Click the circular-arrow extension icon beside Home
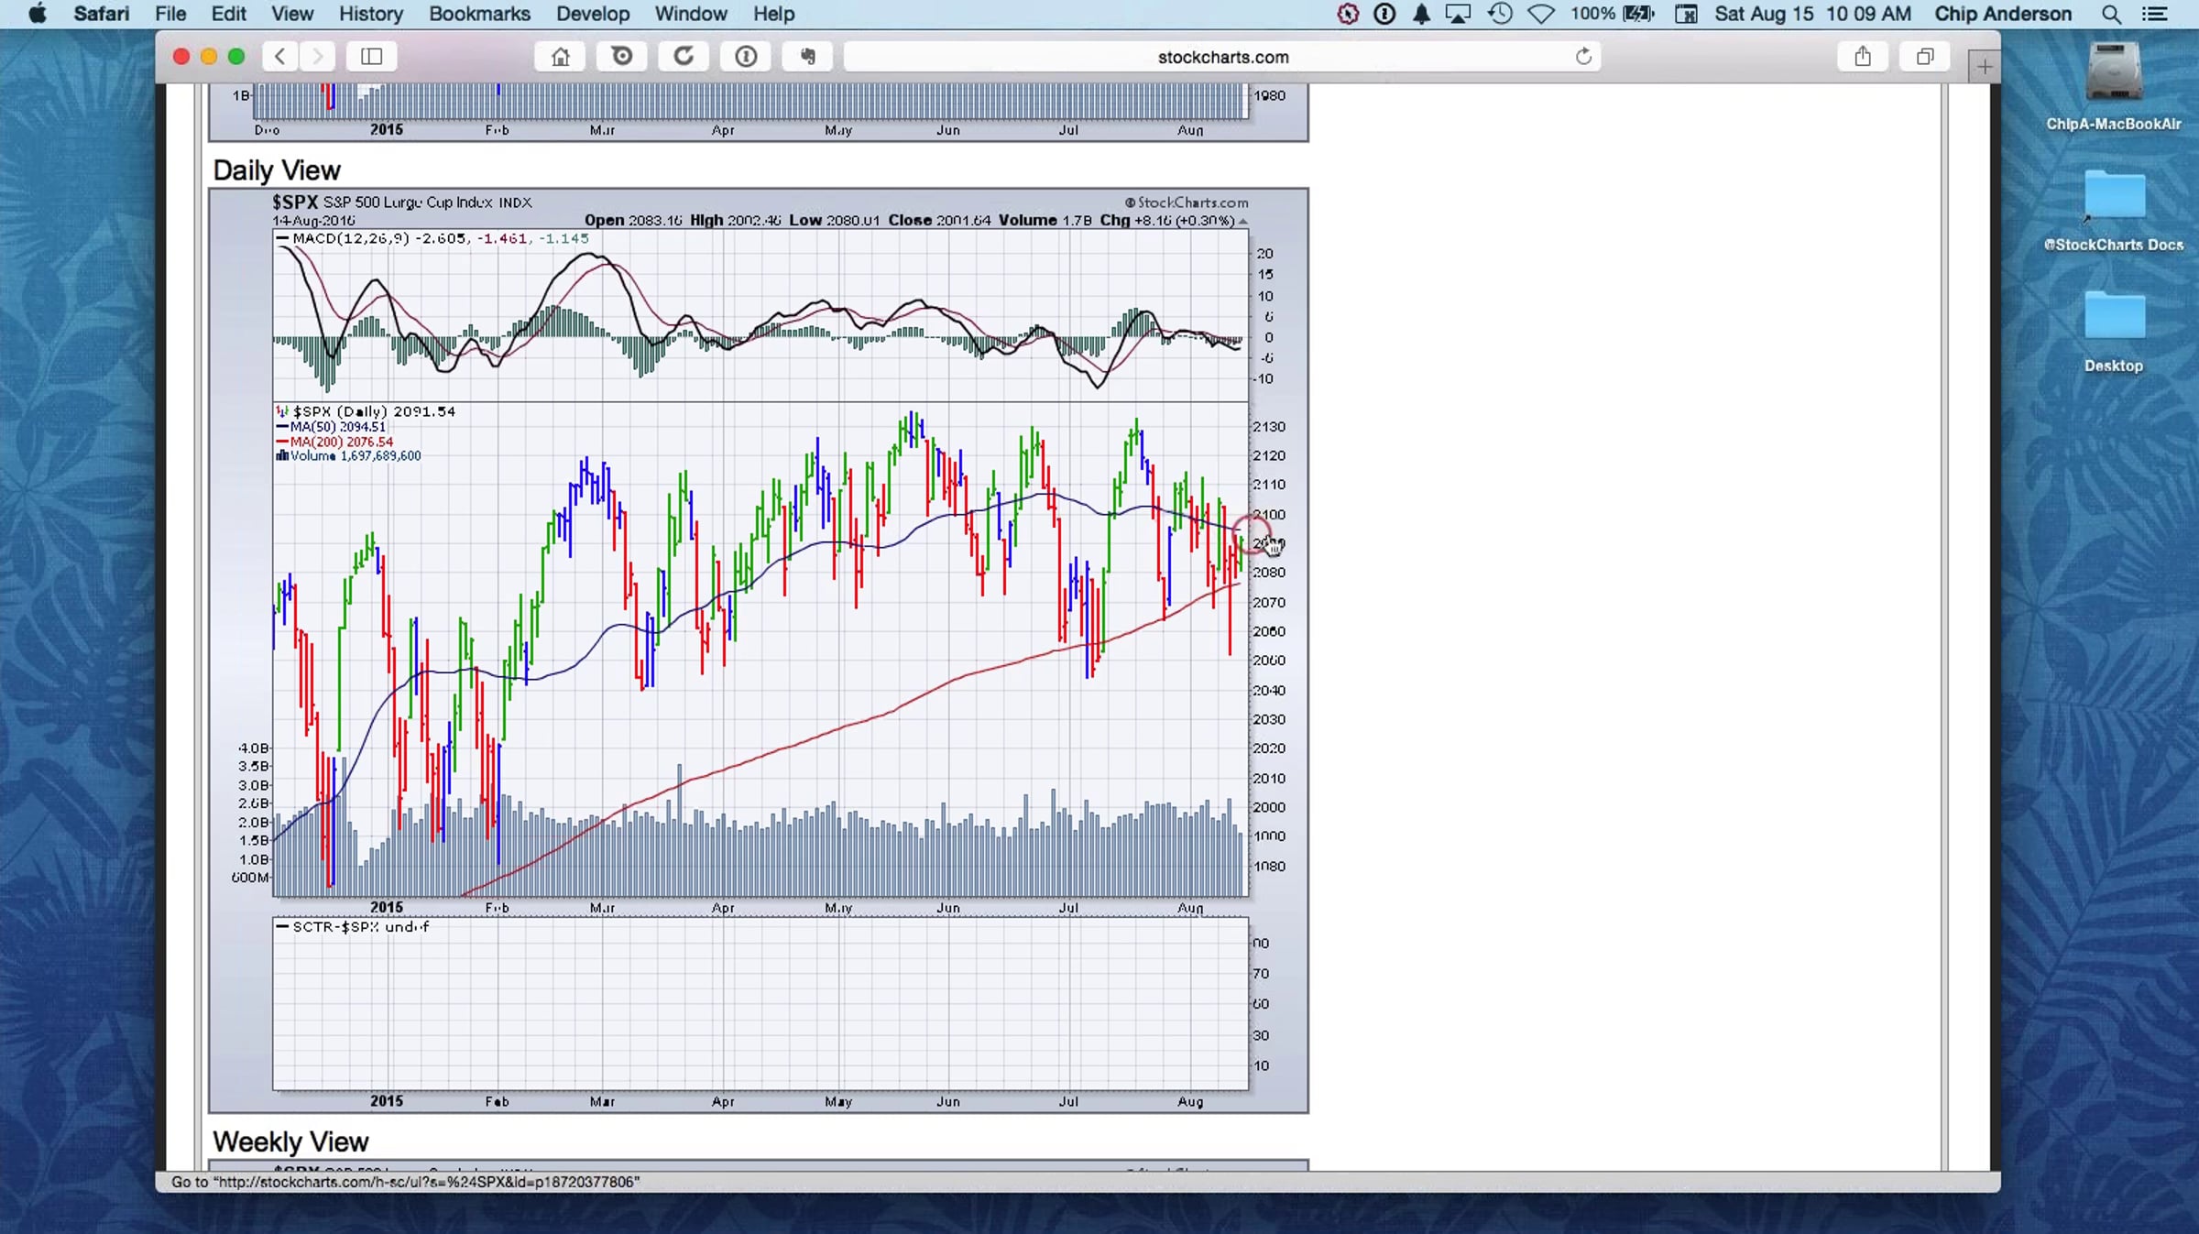The width and height of the screenshot is (2199, 1234). pos(622,57)
